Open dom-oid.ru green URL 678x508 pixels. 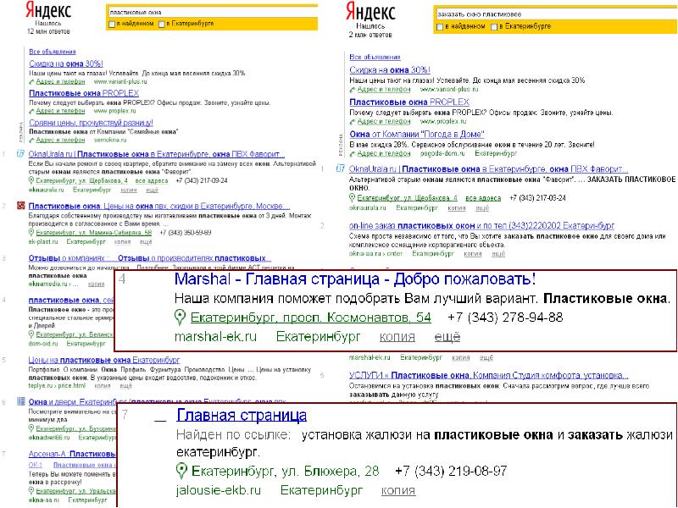click(x=43, y=344)
